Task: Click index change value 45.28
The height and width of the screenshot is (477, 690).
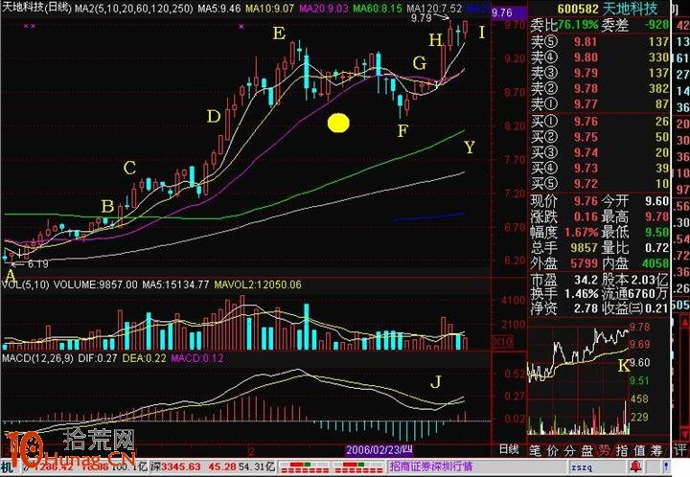Action: coord(220,466)
